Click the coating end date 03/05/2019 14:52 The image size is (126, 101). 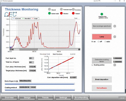[28, 87]
